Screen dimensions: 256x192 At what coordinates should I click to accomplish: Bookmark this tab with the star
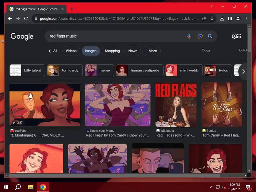[212, 18]
